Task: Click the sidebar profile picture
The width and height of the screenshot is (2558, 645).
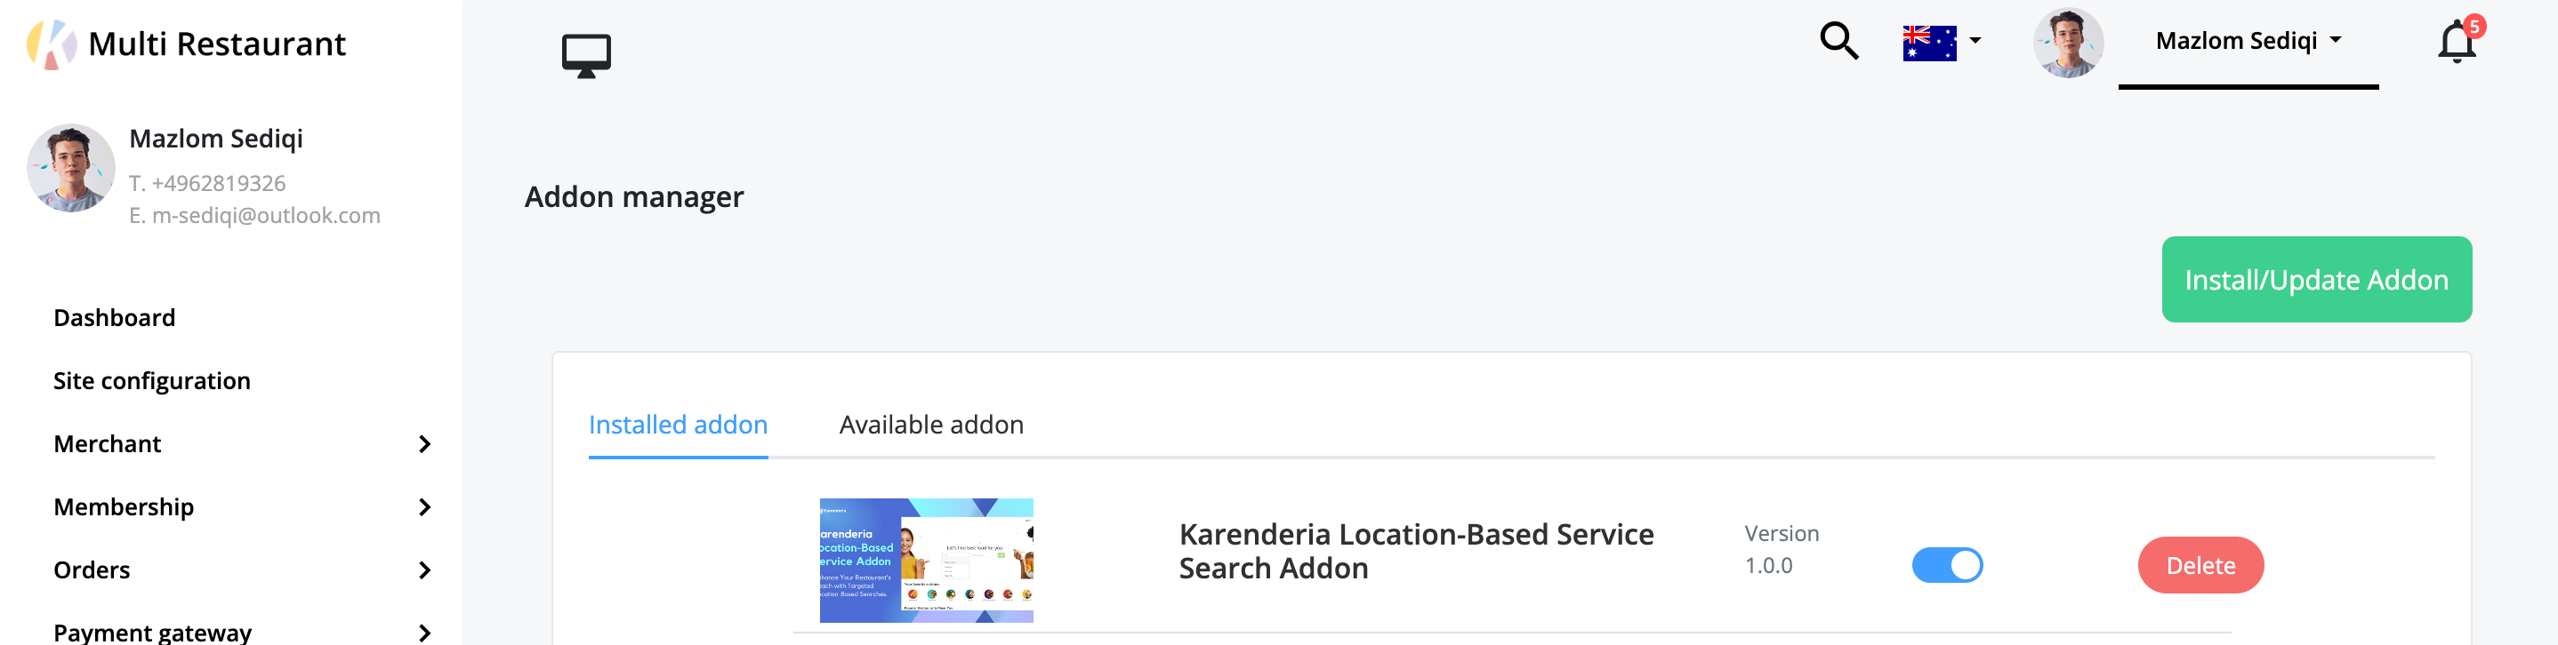Action: [x=71, y=168]
